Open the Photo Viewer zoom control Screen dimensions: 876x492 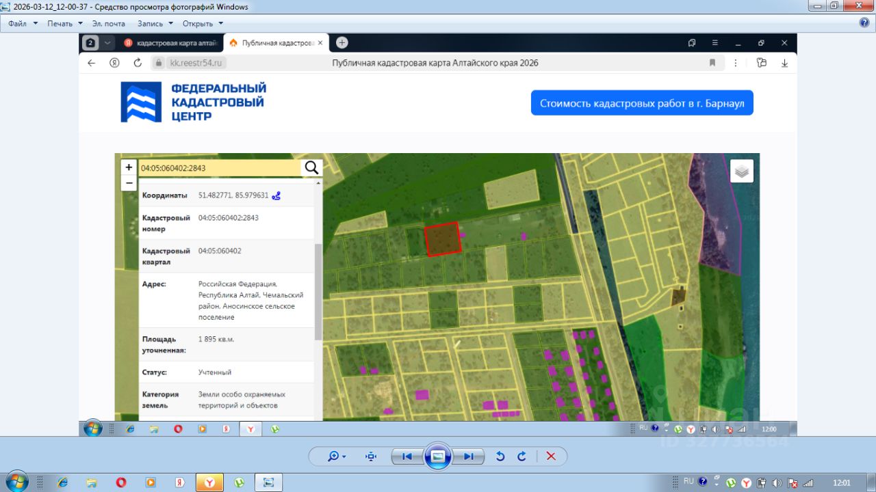(336, 456)
